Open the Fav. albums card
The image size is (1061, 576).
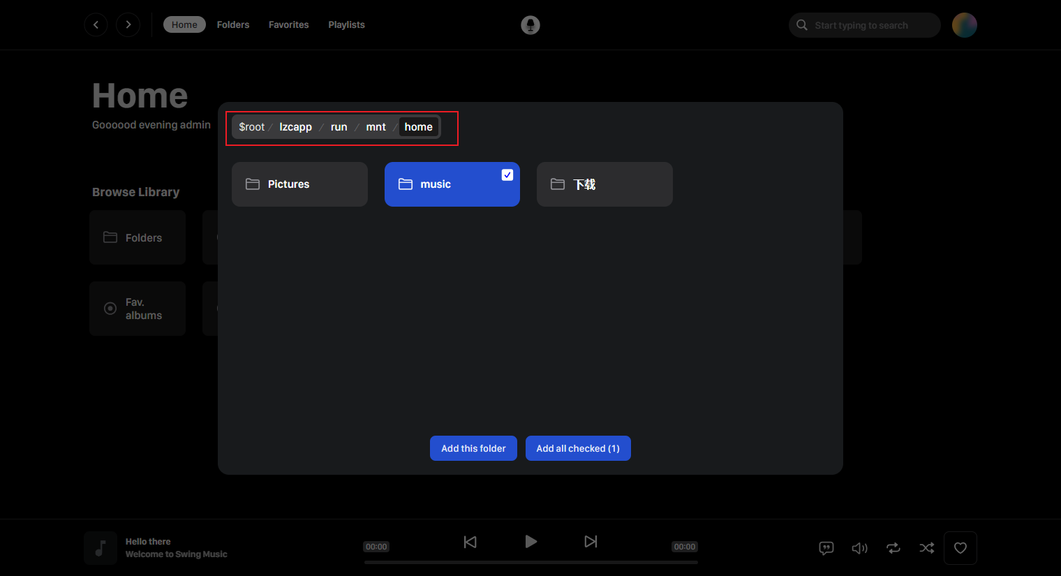(x=138, y=309)
